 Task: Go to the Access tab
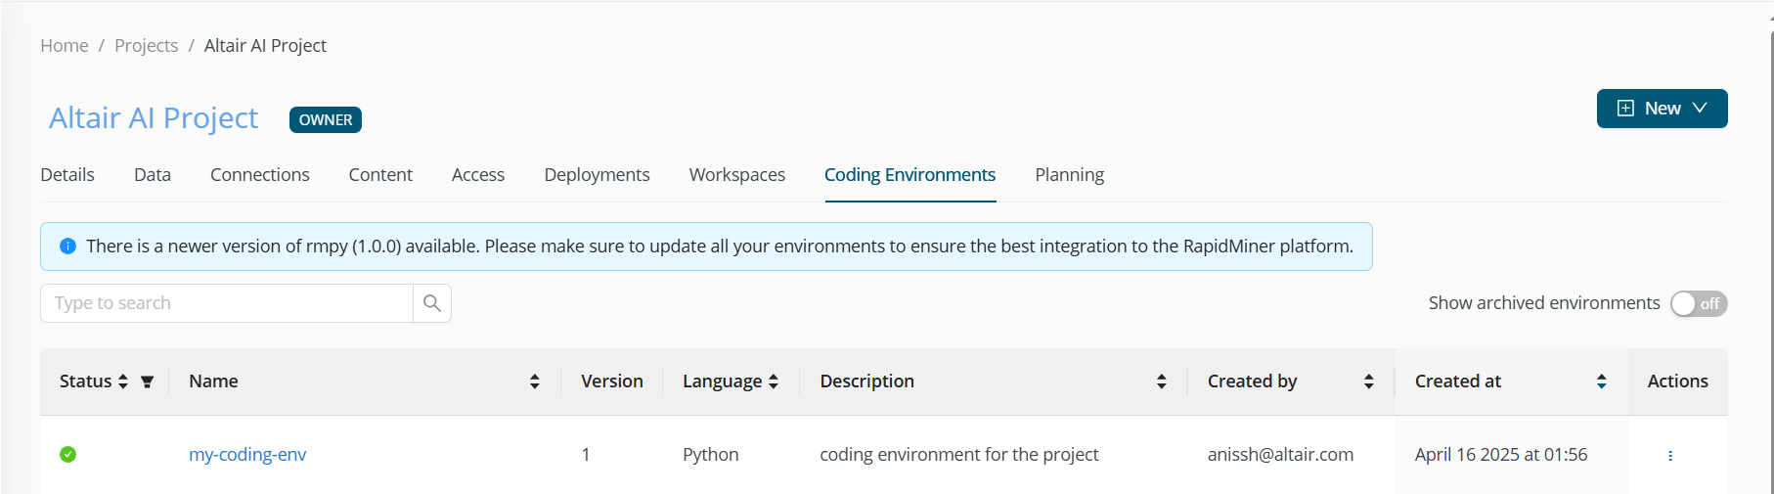(x=478, y=174)
